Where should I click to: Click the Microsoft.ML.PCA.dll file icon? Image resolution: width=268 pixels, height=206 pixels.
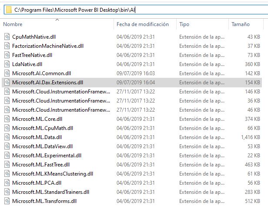click(7, 183)
